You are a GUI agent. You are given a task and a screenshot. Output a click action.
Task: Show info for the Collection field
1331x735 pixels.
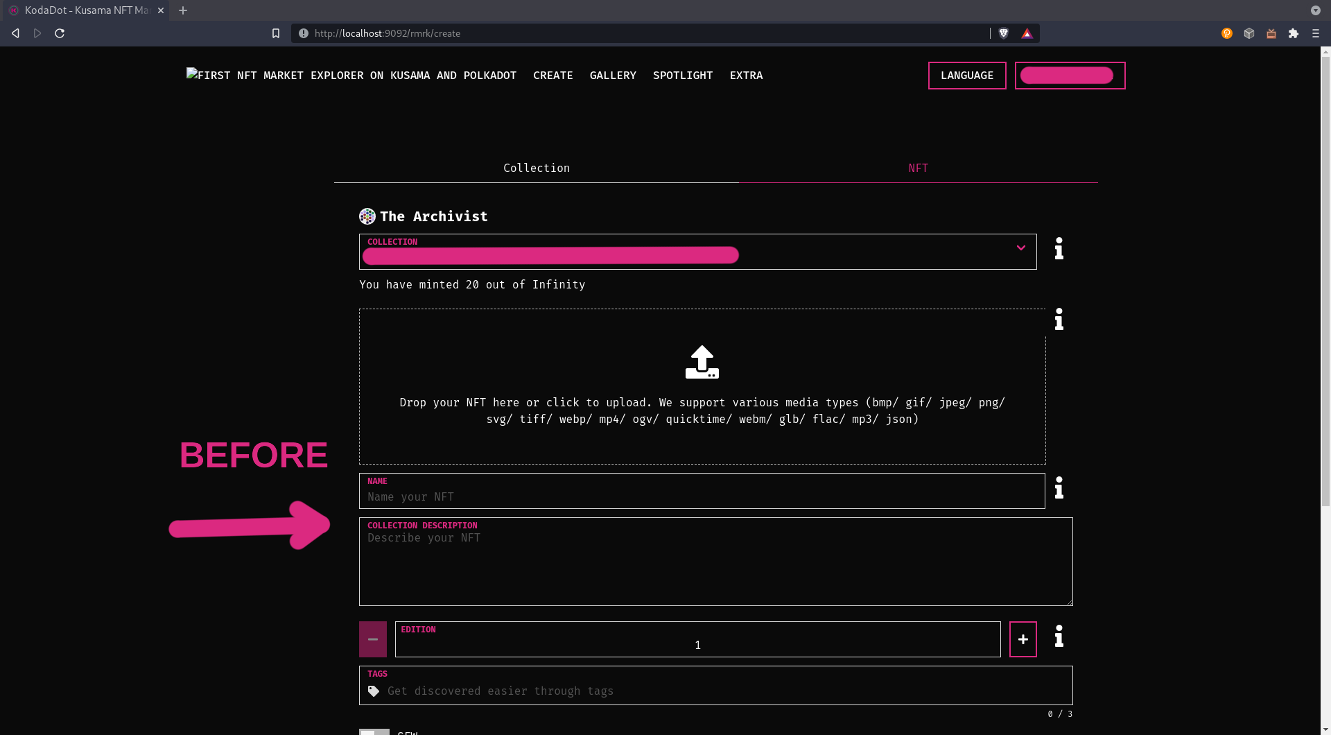click(x=1059, y=248)
